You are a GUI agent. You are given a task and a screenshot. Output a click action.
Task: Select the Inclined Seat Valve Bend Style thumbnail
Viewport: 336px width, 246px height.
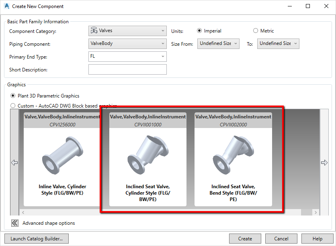point(233,159)
